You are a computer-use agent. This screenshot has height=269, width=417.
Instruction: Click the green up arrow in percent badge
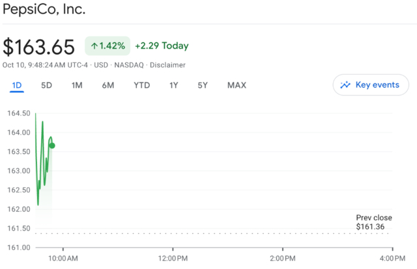[94, 46]
